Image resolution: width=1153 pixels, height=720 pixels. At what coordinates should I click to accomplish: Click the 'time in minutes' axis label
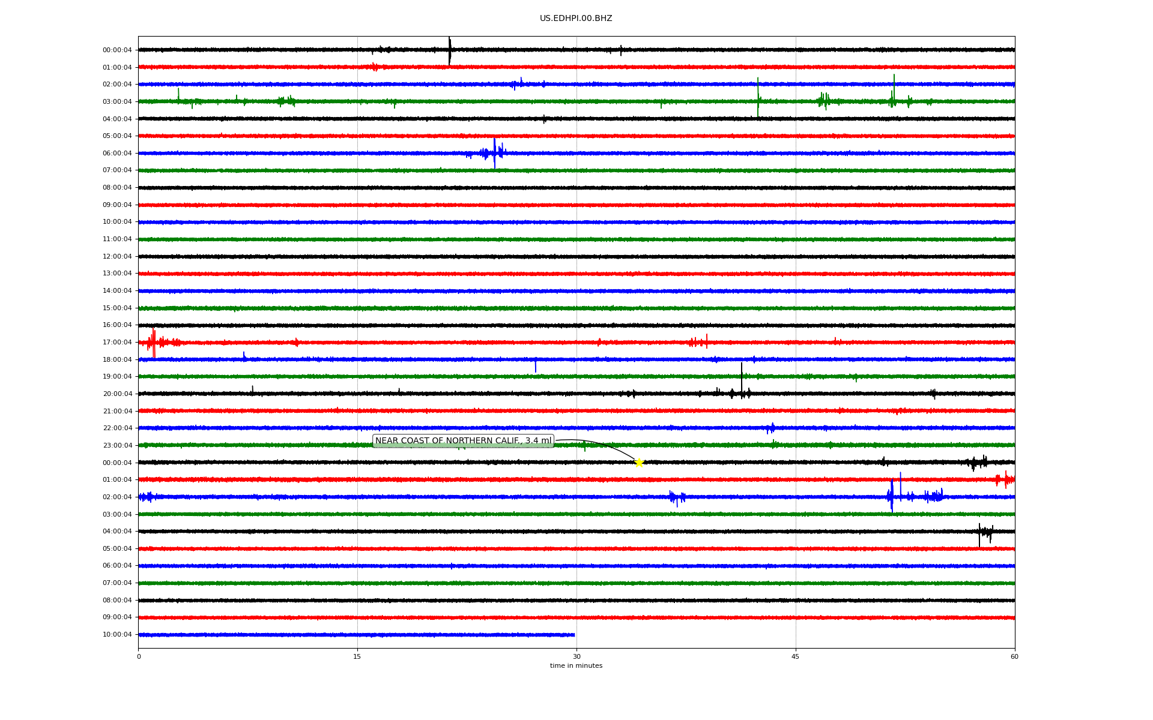point(575,666)
